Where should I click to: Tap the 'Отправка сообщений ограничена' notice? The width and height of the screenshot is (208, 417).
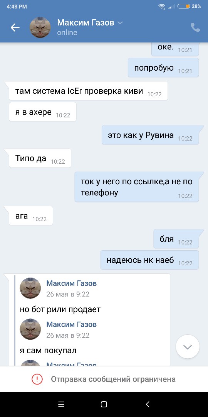click(x=113, y=379)
